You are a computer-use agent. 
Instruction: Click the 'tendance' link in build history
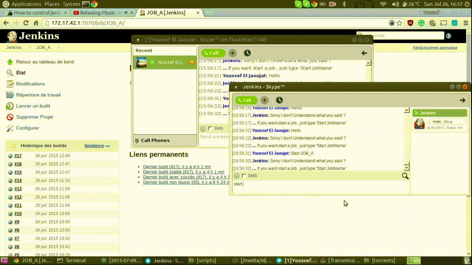tap(94, 146)
